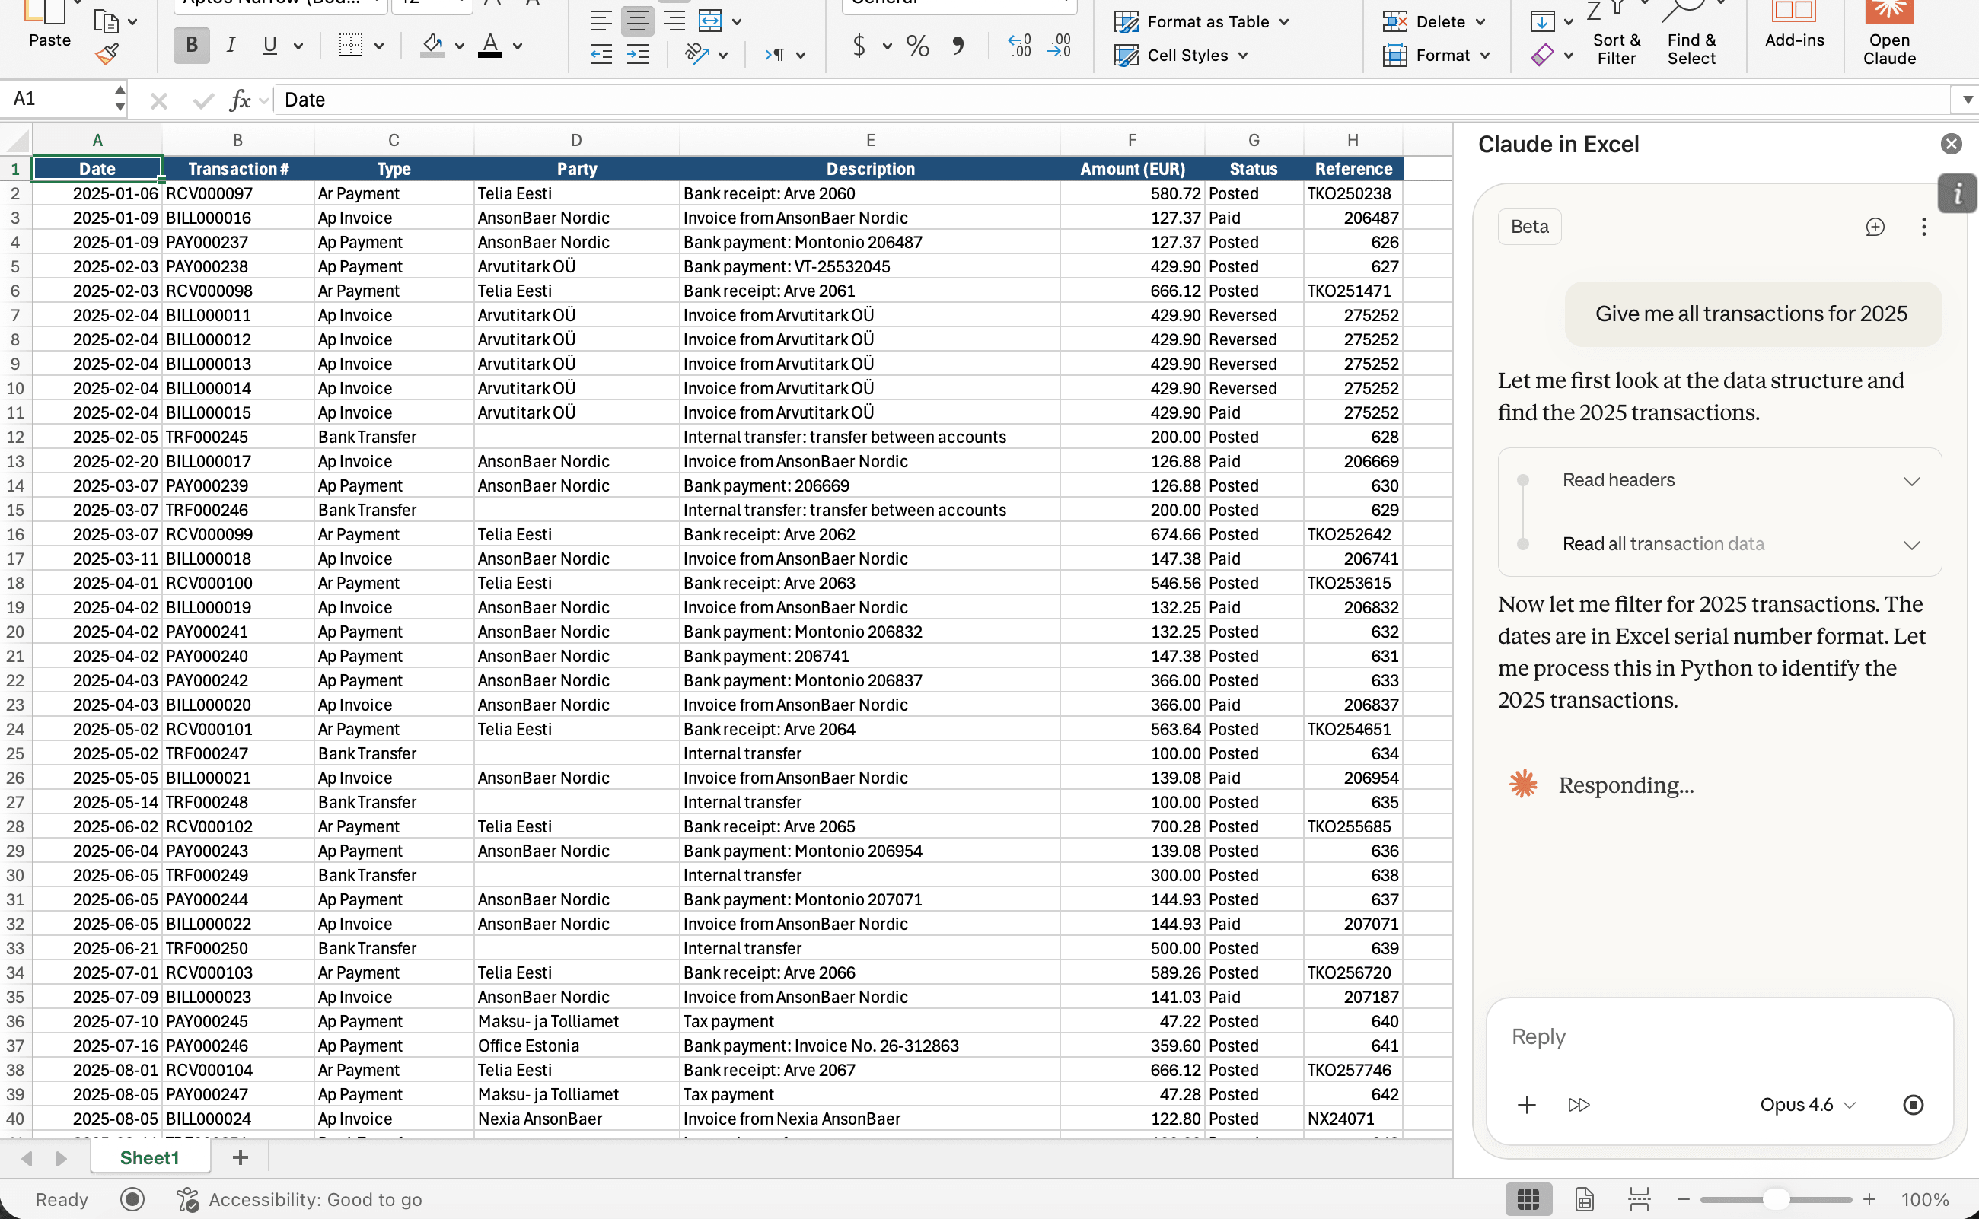Click the Open Claude button
1979x1219 pixels.
click(1888, 33)
